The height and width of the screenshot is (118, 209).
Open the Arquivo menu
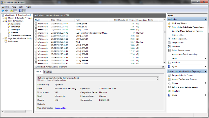(x=6, y=7)
